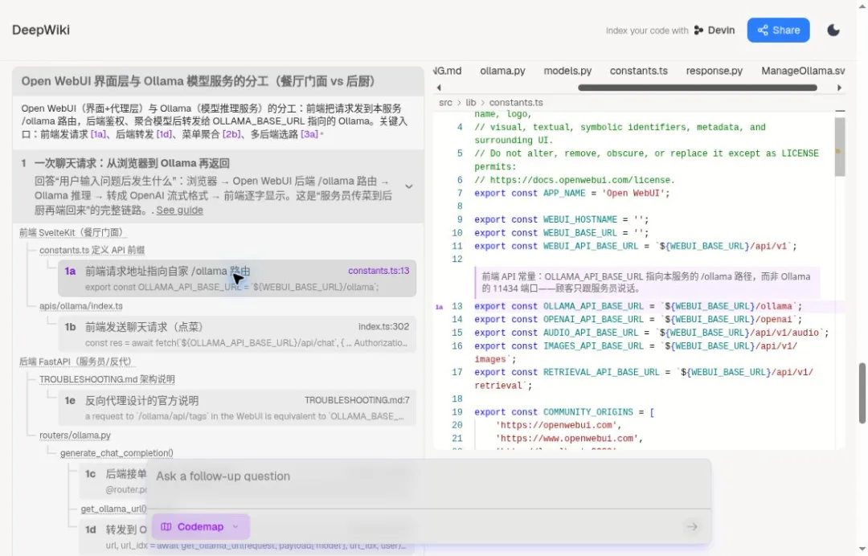
Task: Select step 1d in the codemap tree
Action: pyautogui.click(x=115, y=537)
